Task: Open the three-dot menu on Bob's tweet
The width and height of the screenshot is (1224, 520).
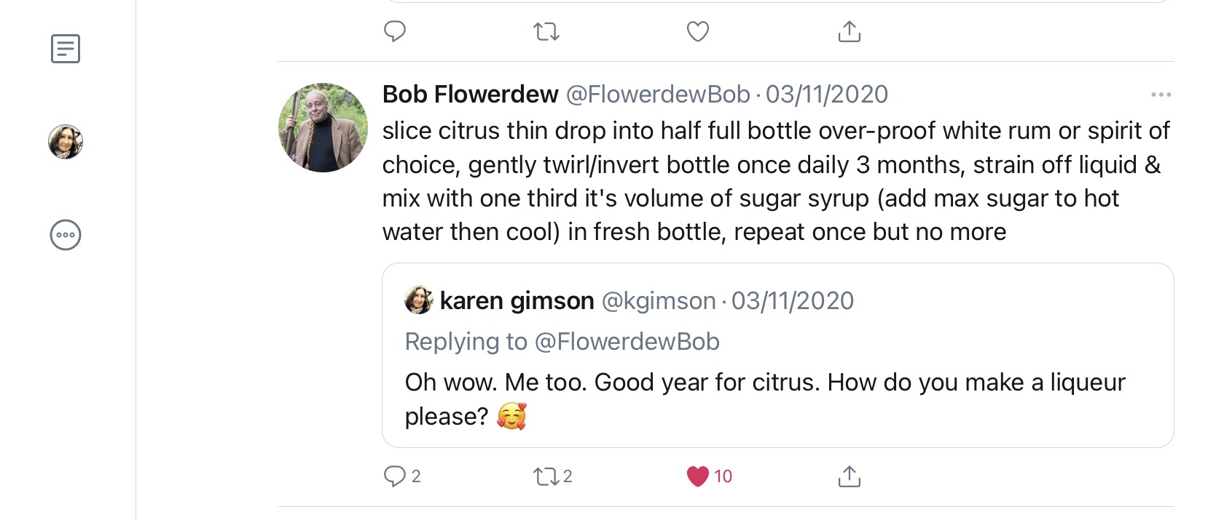Action: point(1161,95)
